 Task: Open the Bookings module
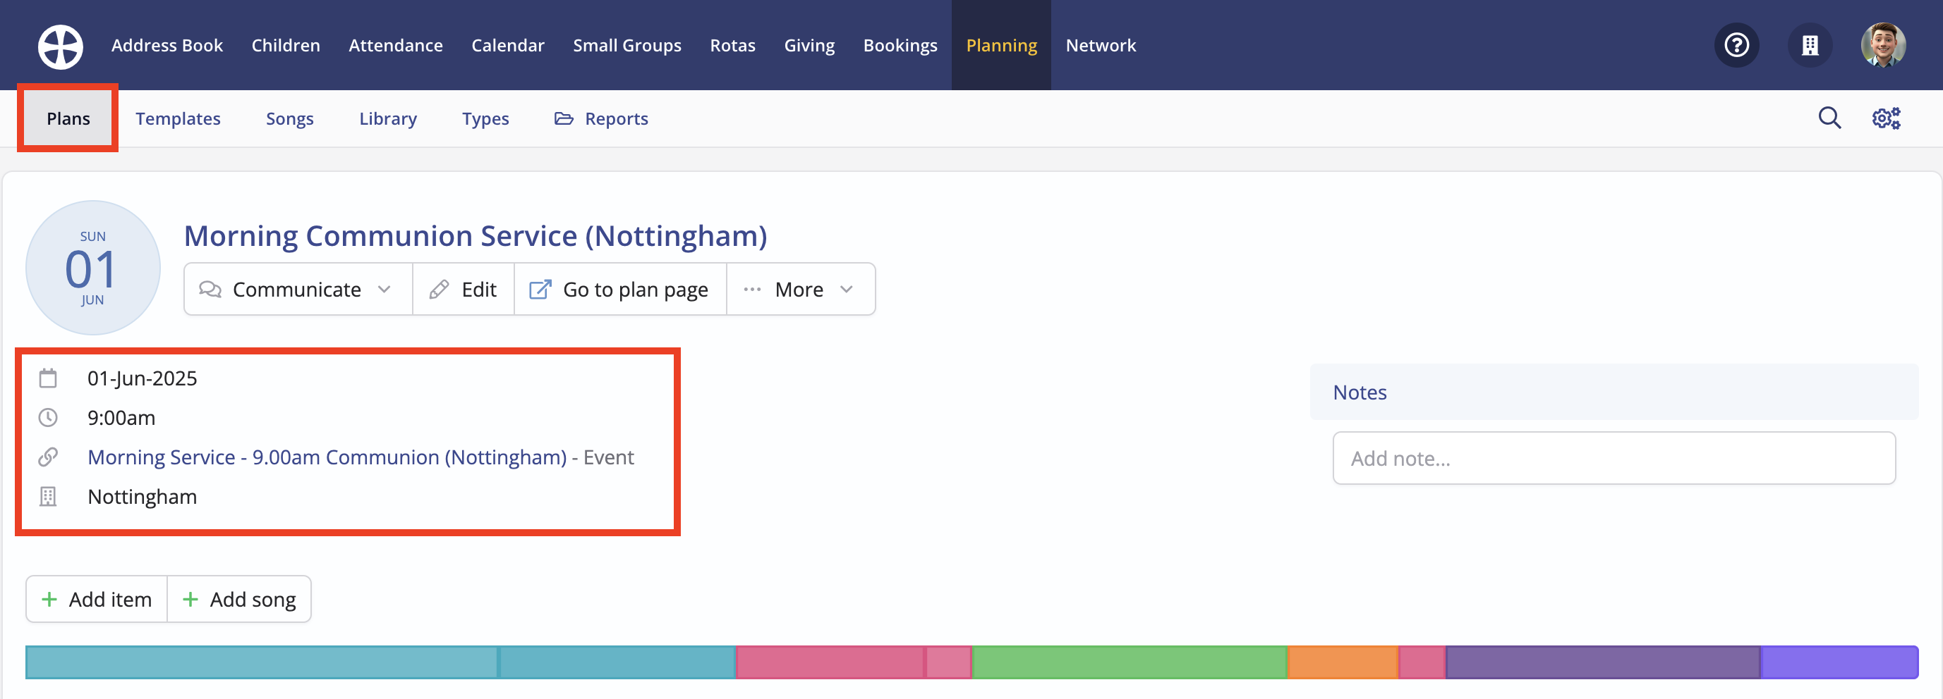[900, 45]
